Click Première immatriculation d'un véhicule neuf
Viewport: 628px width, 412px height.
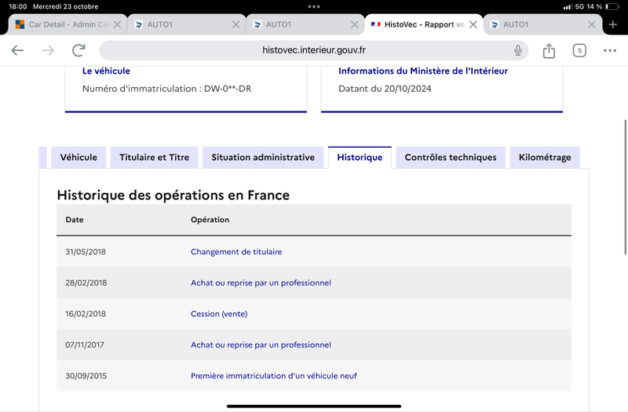tap(274, 376)
